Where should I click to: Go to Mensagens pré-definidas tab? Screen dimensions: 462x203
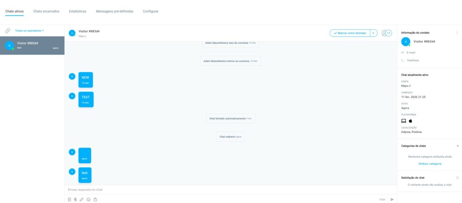click(x=115, y=11)
